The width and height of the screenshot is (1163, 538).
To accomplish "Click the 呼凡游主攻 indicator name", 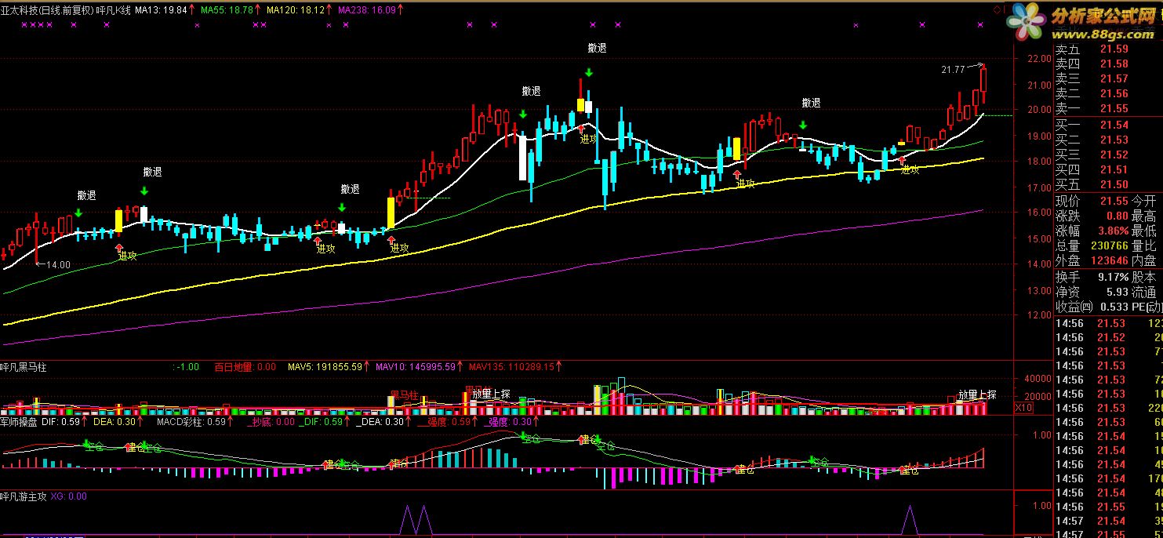I will [24, 496].
